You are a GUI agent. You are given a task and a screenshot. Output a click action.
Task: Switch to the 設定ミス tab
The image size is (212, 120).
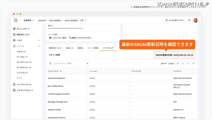click(x=70, y=48)
